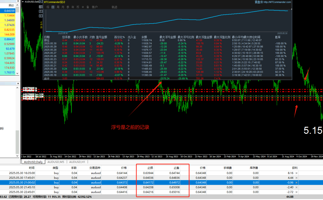Click the stop loss value 0.63944
Viewport: 323px width, 200px height.
[x=148, y=173]
